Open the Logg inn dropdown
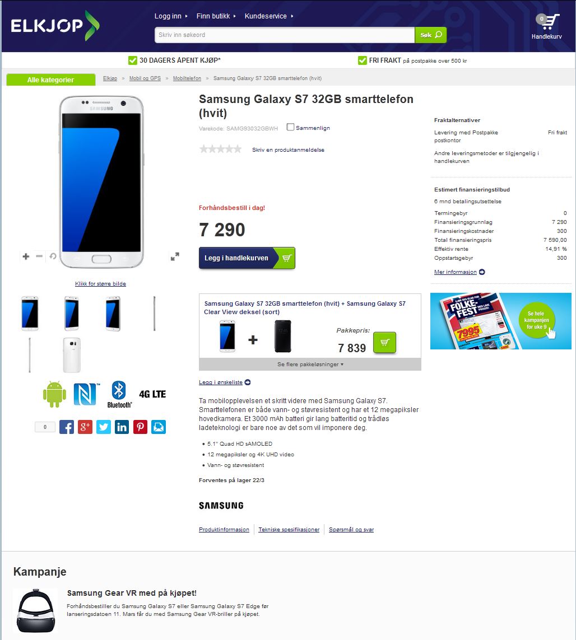Viewport: 576px width, 640px height. point(171,16)
